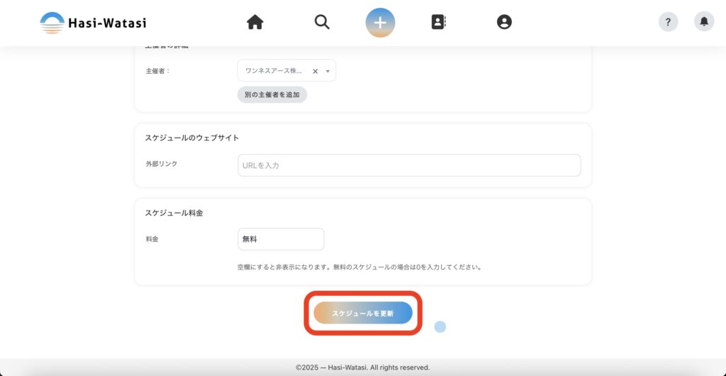The image size is (726, 376).
Task: Expand the 主催者 dropdown arrow
Action: (328, 71)
